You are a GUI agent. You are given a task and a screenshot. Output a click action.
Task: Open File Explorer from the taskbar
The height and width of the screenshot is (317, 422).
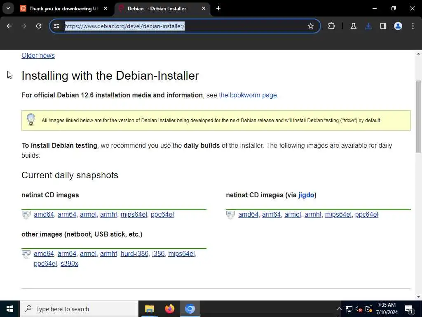pyautogui.click(x=149, y=309)
